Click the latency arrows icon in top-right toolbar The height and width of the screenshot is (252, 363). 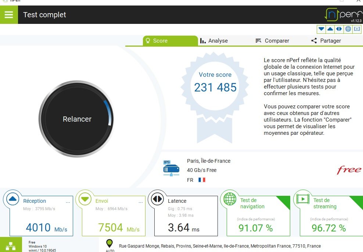[339, 29]
